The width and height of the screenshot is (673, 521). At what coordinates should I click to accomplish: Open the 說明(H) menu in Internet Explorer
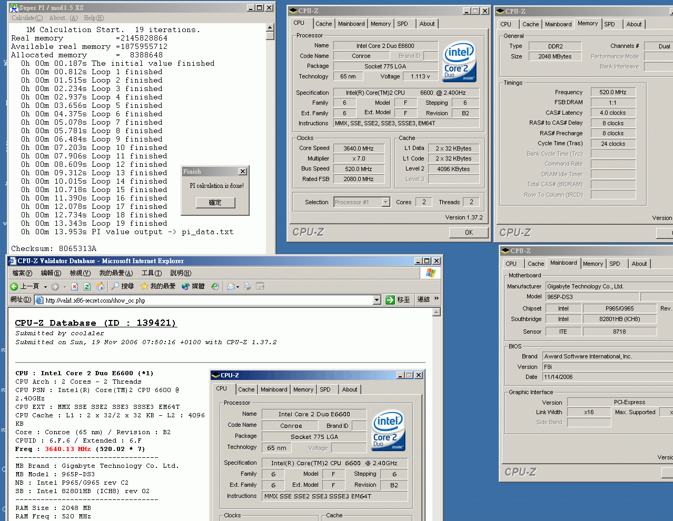click(x=181, y=273)
